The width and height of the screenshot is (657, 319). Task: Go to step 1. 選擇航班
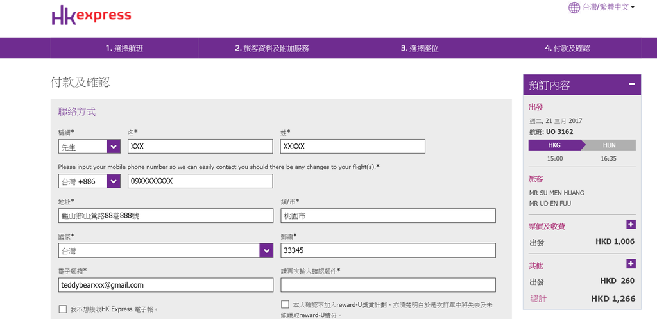point(124,48)
